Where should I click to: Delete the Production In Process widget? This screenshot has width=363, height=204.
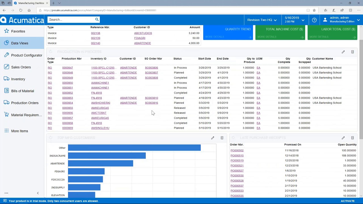[x=353, y=52]
